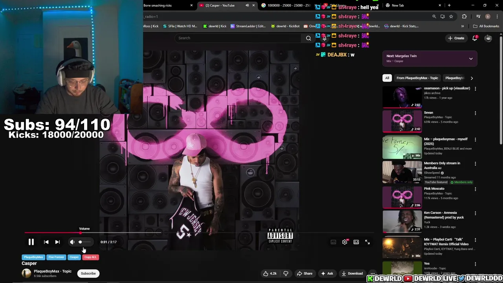This screenshot has height=283, width=503.
Task: Toggle subtitles/captions in player
Action: pos(333,242)
